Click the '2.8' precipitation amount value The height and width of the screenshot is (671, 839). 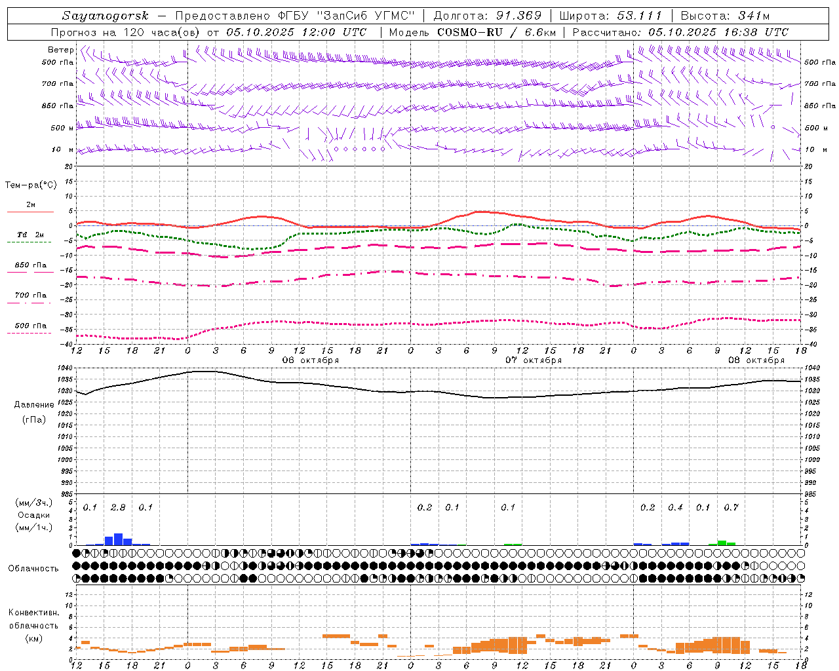point(118,507)
